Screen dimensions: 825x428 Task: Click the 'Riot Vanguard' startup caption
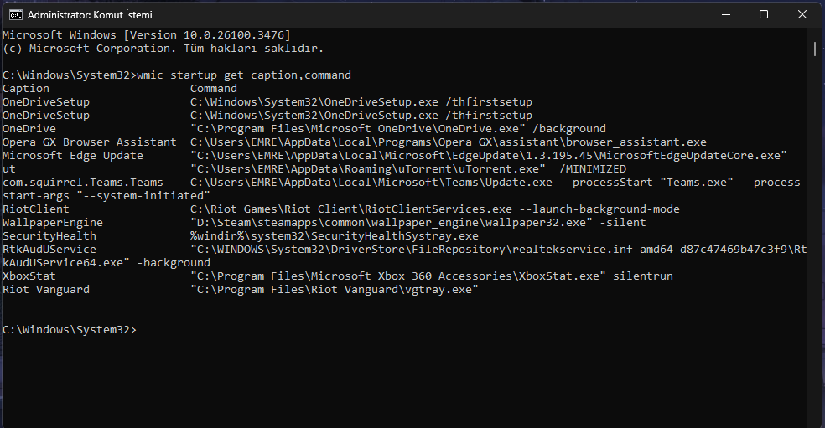pyautogui.click(x=46, y=290)
